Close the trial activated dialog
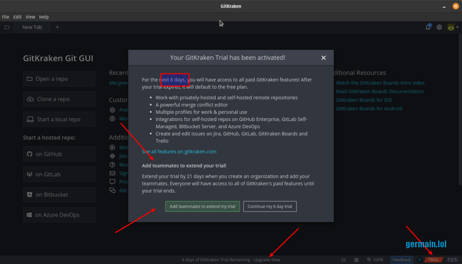 [323, 58]
